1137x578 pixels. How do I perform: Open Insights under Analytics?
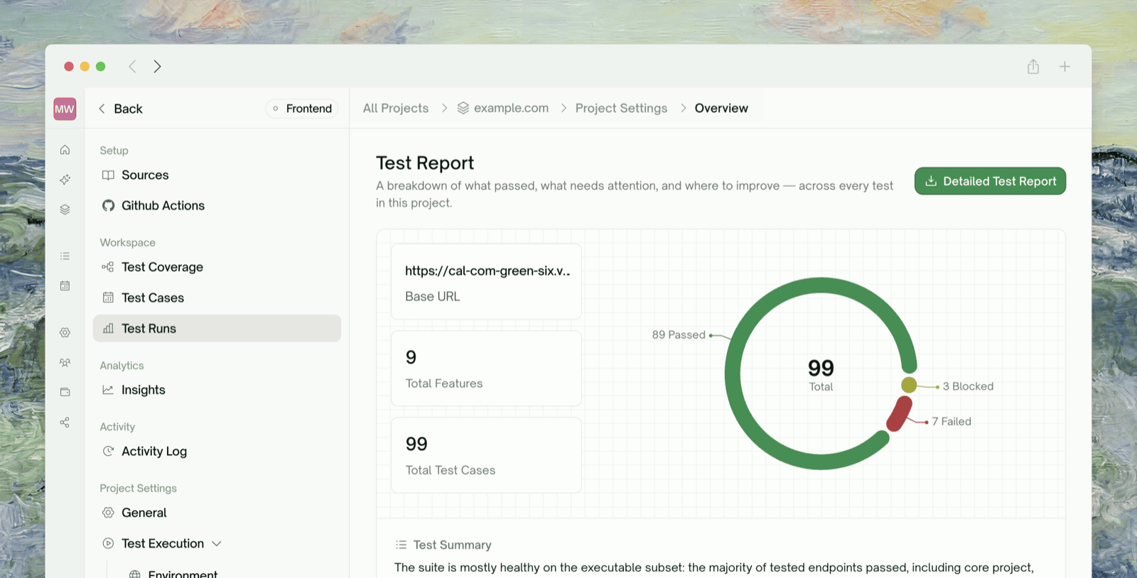(x=134, y=390)
